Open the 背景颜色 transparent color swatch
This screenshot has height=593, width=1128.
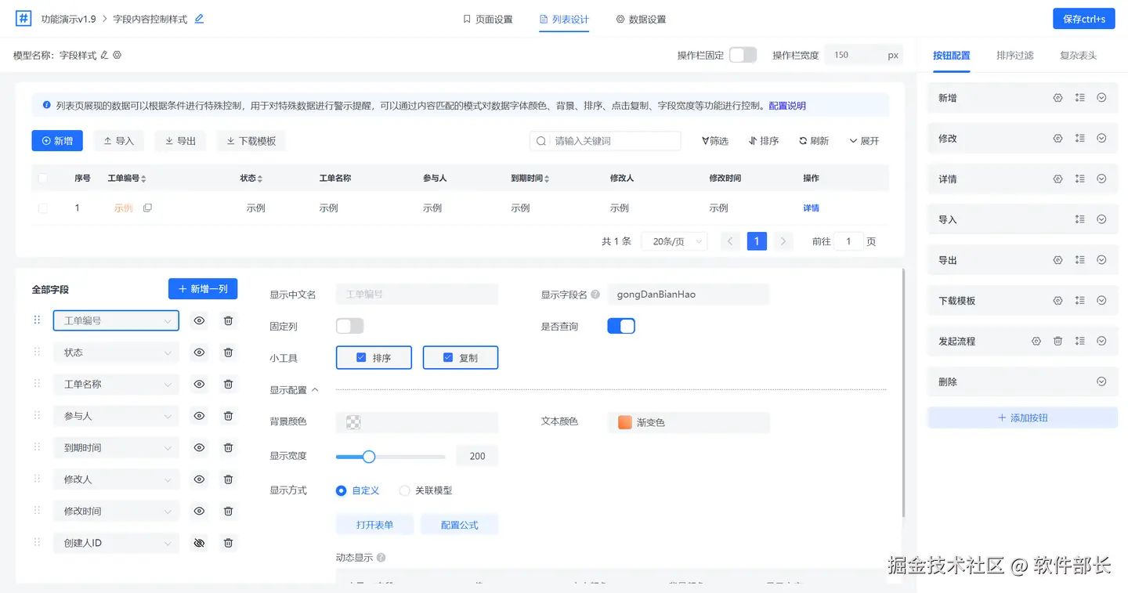(x=353, y=422)
